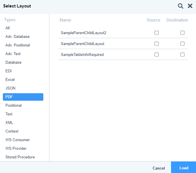The height and width of the screenshot is (173, 196).
Task: Tick Source checkbox for SampleTableInfoRequired
Action: [x=156, y=55]
